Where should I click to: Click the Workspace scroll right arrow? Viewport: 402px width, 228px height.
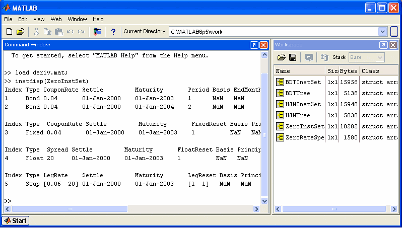coord(394,209)
